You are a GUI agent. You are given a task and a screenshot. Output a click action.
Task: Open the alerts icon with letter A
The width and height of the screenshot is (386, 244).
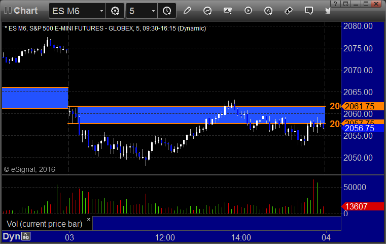268,11
